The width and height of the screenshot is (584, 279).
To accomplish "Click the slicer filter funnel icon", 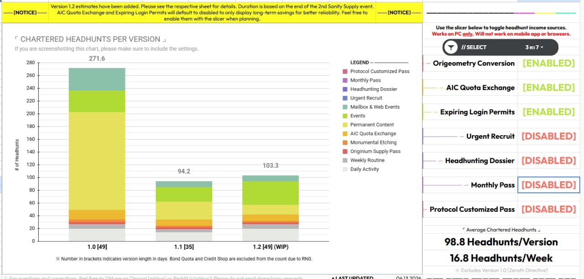I will [x=451, y=47].
